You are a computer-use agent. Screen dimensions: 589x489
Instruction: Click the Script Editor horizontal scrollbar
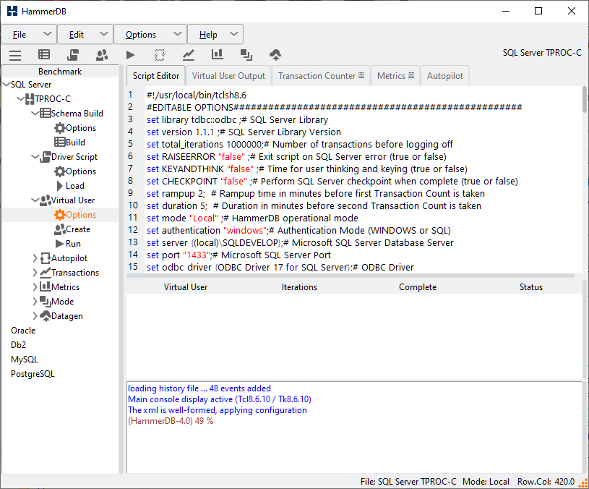(351, 276)
